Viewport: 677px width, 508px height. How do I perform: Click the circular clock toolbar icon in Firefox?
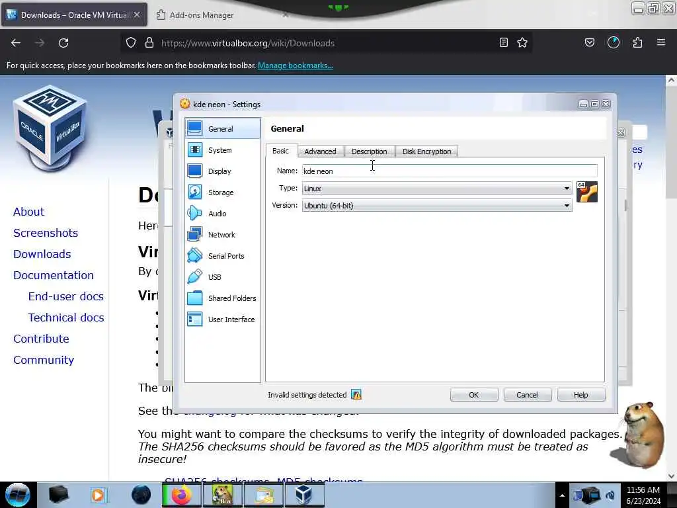click(614, 42)
